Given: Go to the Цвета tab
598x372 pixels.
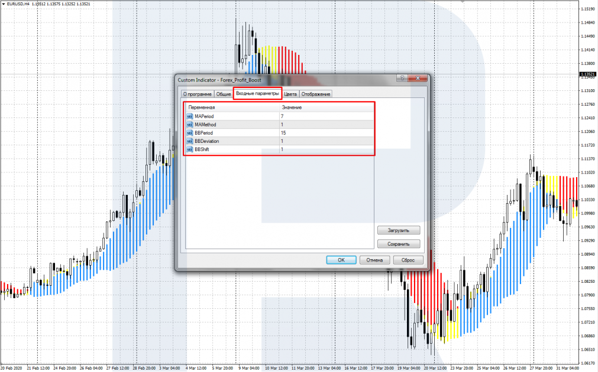Looking at the screenshot, I should (x=290, y=94).
